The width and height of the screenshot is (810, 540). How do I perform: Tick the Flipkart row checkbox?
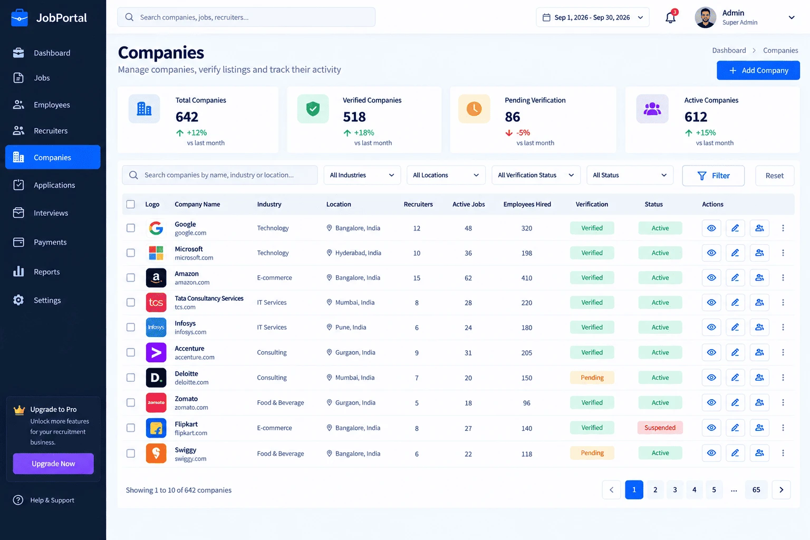coord(131,428)
